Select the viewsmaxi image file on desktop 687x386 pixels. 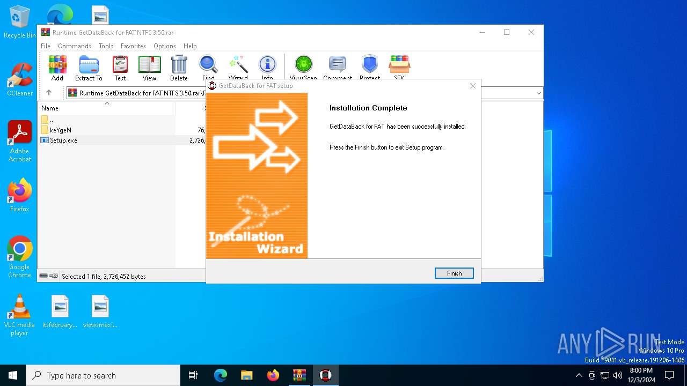tap(100, 311)
